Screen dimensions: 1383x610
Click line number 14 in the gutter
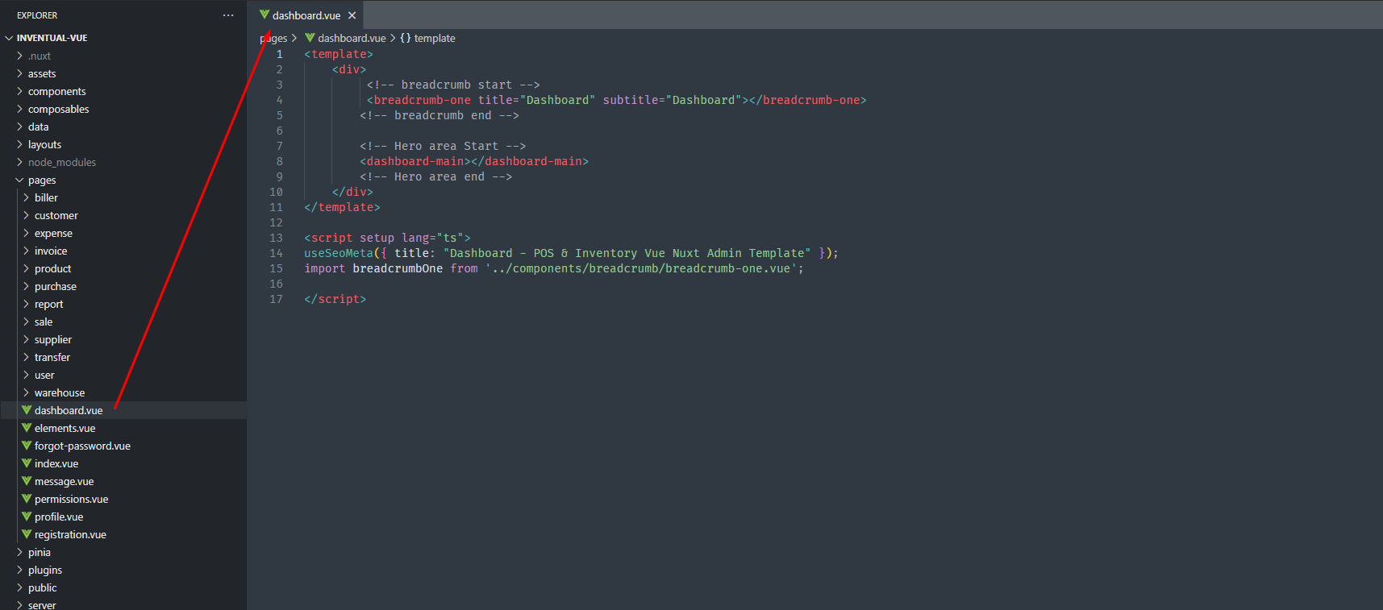pyautogui.click(x=277, y=253)
